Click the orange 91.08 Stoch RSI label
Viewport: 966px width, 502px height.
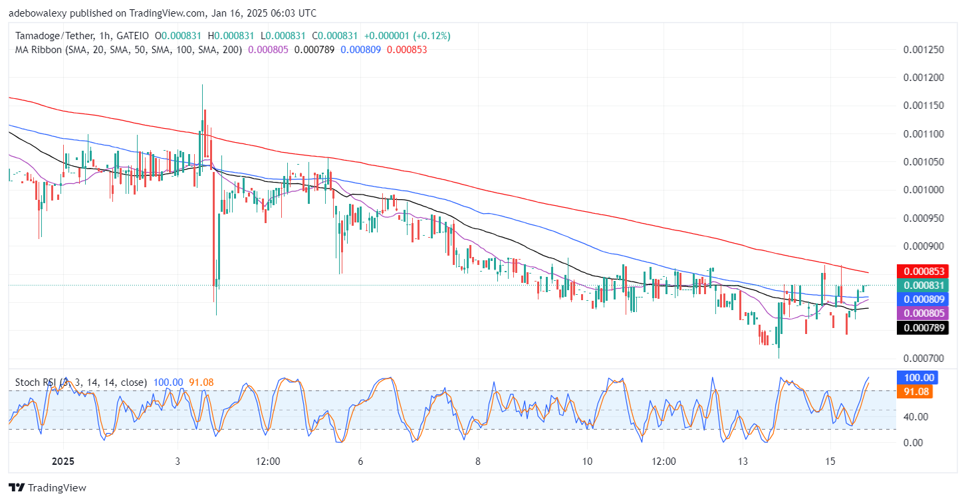(915, 392)
